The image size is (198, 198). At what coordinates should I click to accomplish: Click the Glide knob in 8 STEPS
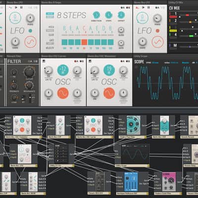[121, 30]
